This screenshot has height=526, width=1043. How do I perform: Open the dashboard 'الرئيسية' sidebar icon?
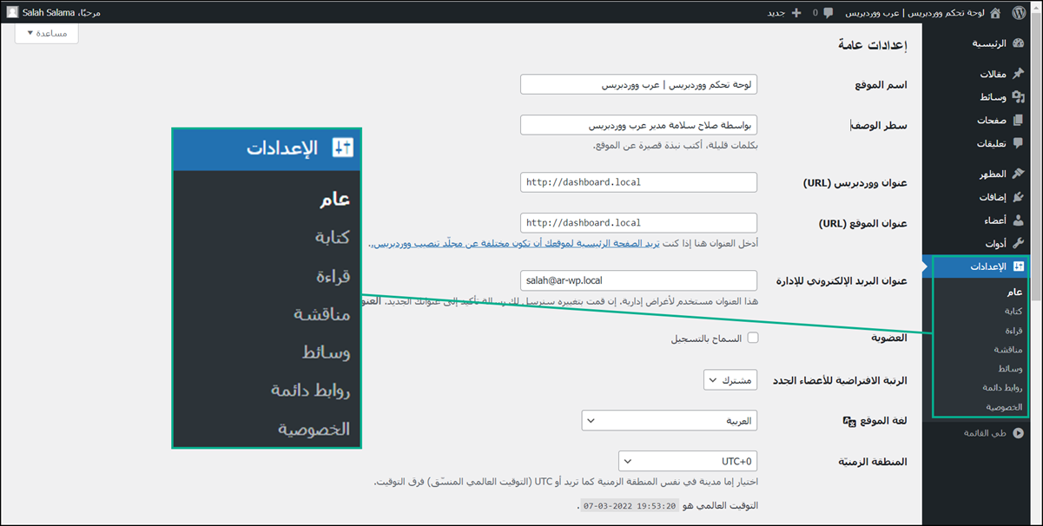(x=1019, y=43)
